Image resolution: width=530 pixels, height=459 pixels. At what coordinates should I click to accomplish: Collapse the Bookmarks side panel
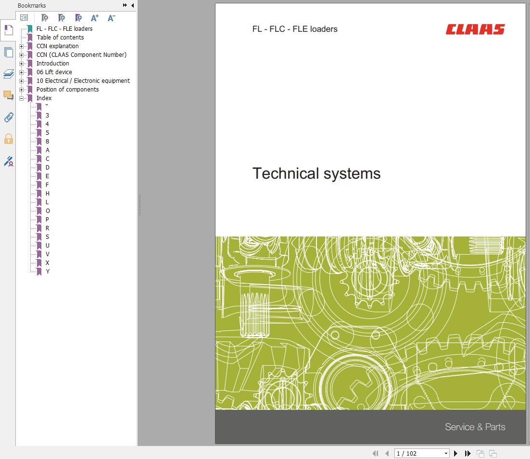pyautogui.click(x=132, y=5)
